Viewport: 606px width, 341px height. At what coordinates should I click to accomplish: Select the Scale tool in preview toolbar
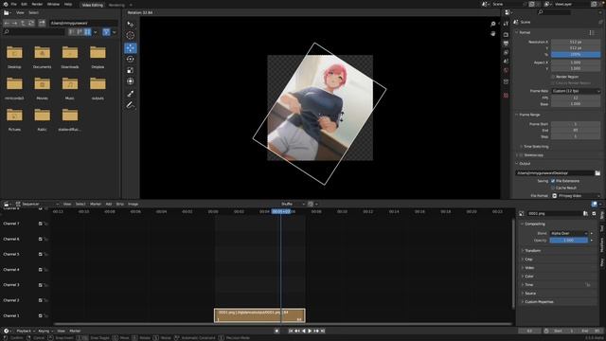coord(131,70)
